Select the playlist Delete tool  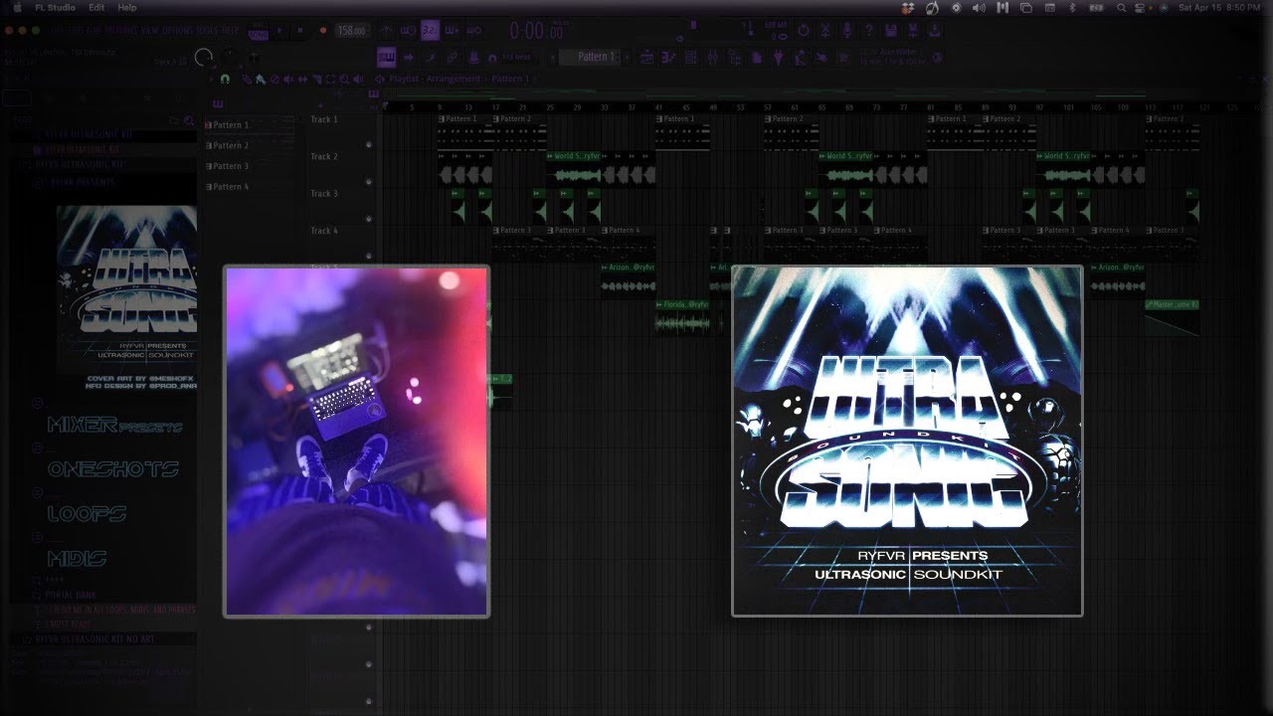point(274,79)
